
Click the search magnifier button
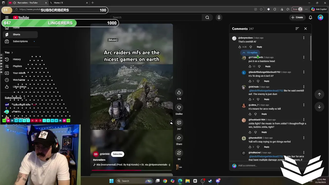tap(207, 17)
